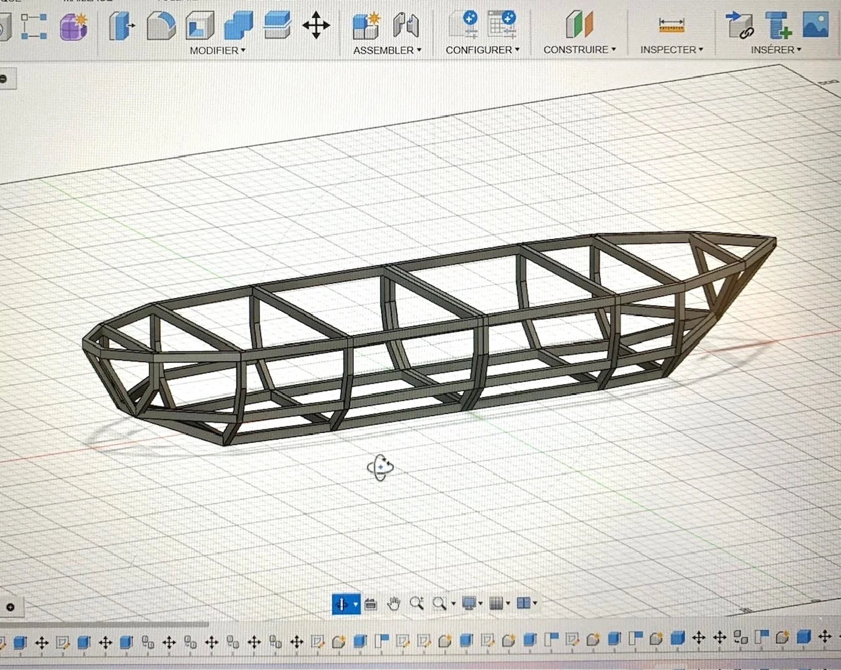Open the zoom options dropdown arrow
841x670 pixels.
[453, 604]
